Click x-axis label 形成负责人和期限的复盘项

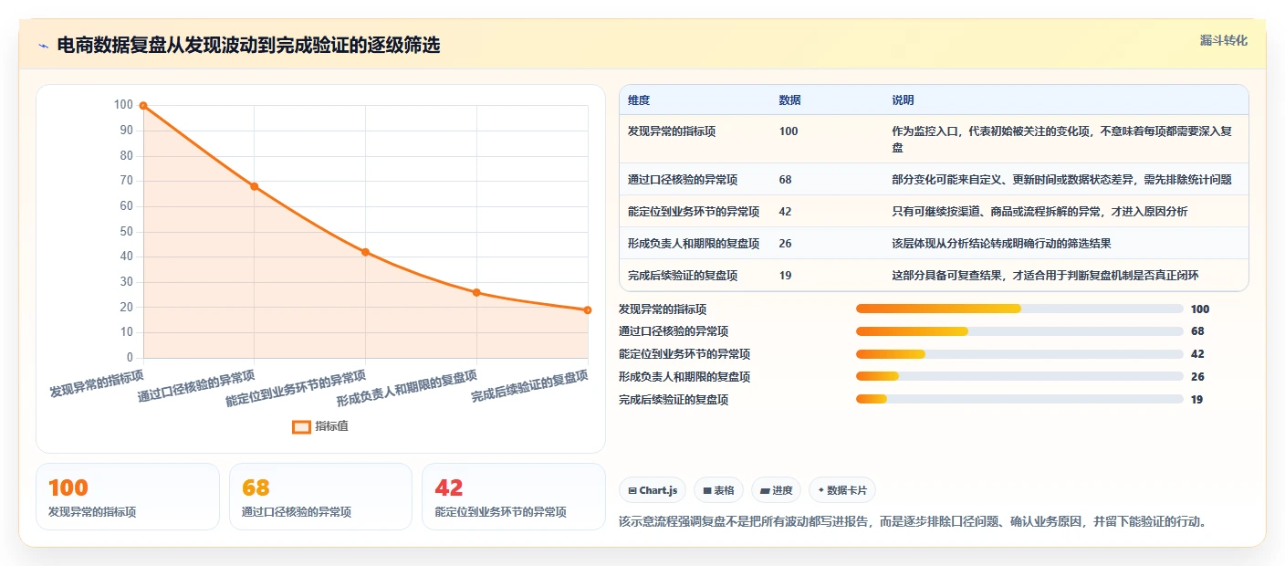click(407, 389)
